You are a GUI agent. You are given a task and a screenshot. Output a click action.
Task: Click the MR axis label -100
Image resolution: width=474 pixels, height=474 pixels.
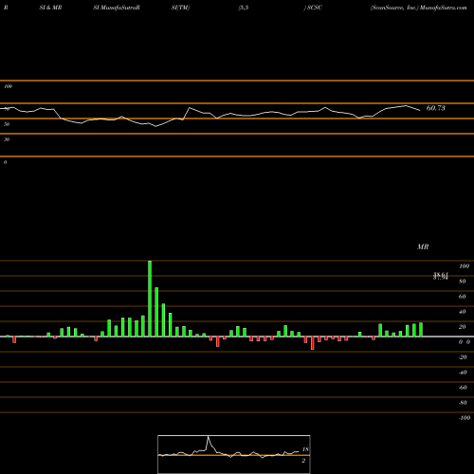465,418
